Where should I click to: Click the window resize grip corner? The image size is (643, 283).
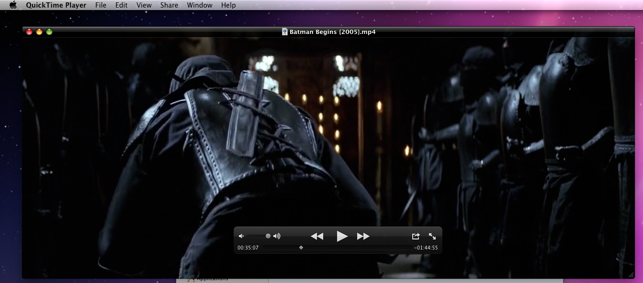(x=631, y=275)
